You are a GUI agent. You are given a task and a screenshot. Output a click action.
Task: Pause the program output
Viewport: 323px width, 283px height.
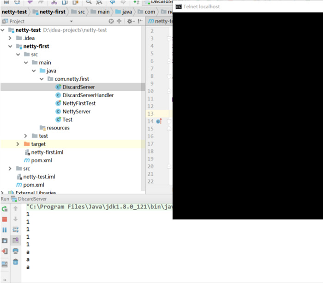5,230
